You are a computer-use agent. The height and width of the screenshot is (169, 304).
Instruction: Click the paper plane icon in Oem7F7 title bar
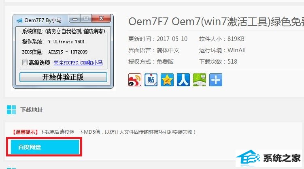pyautogui.click(x=19, y=20)
